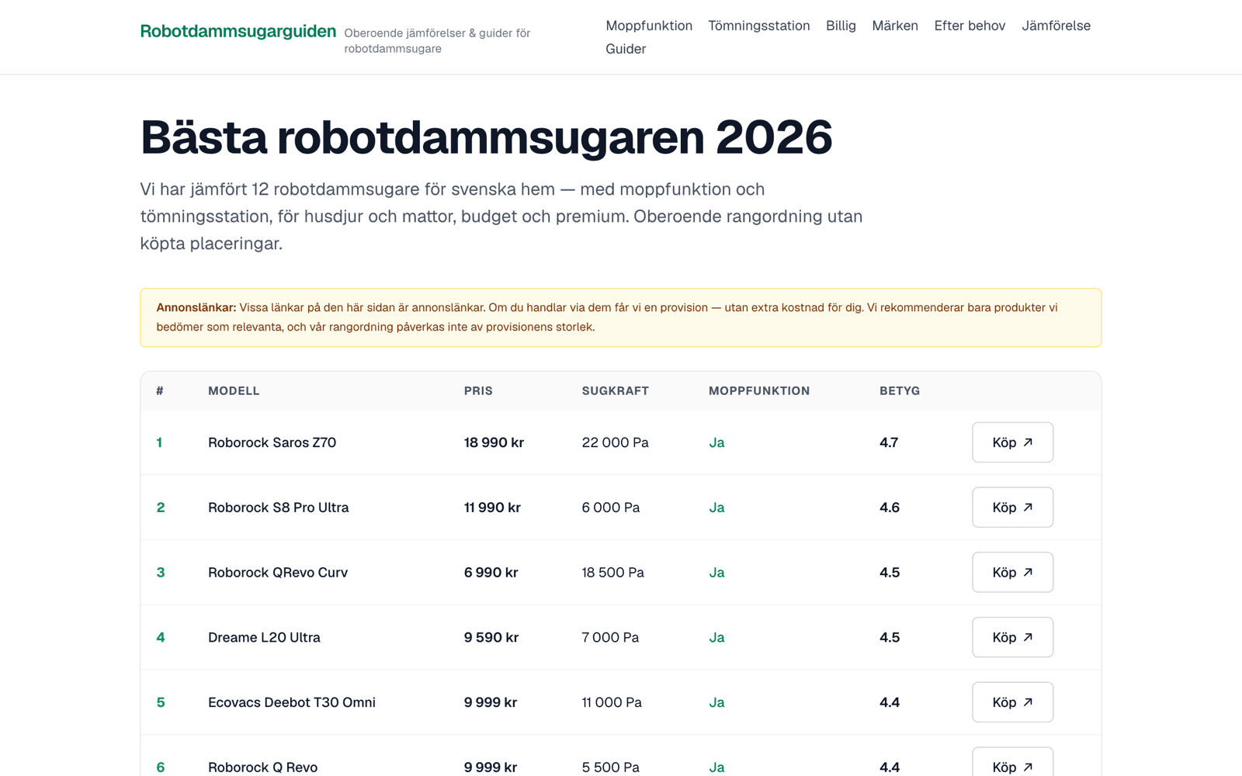Viewport: 1242px width, 776px height.
Task: Open the Märken navigation link
Action: coord(895,26)
